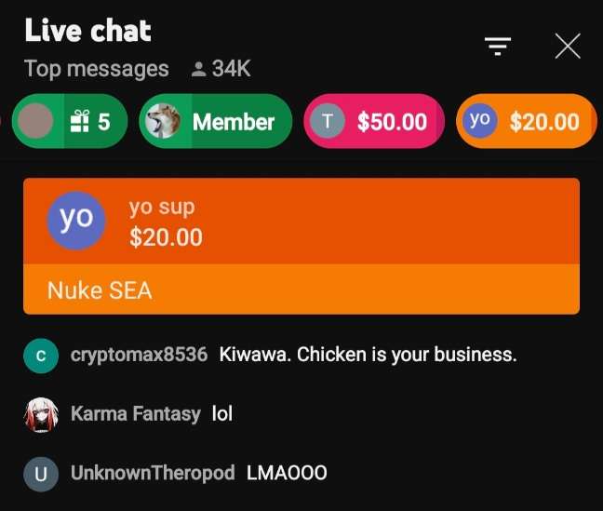Close the Live chat panel
The width and height of the screenshot is (603, 511).
tap(568, 47)
